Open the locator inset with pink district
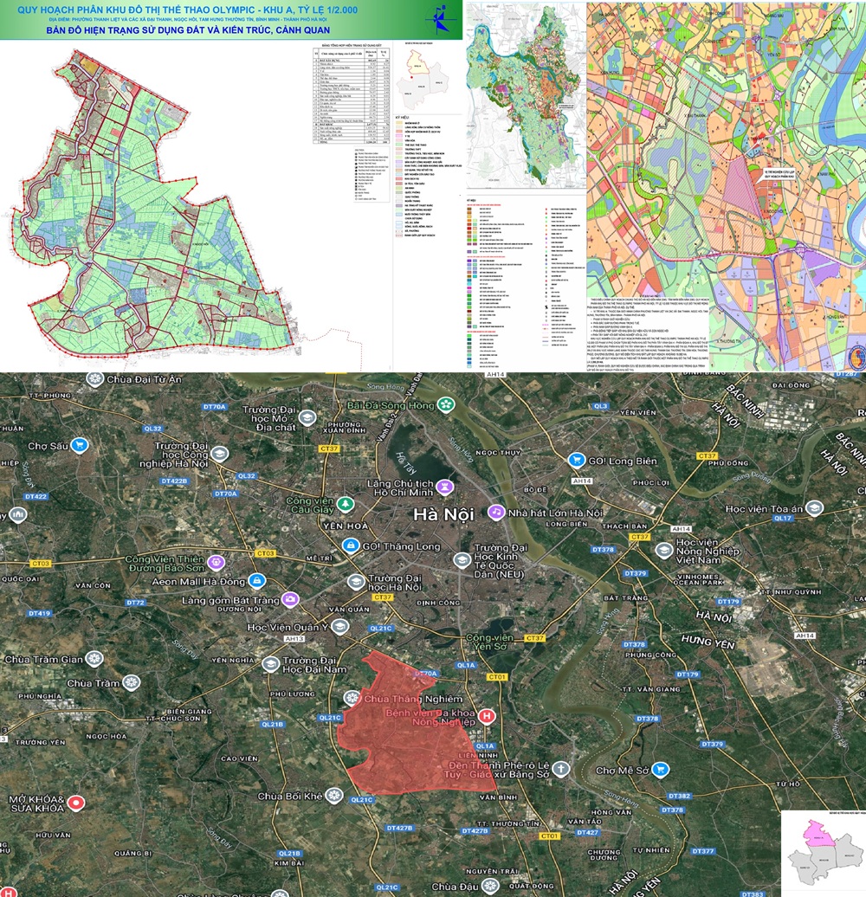This screenshot has width=866, height=897. 823,853
